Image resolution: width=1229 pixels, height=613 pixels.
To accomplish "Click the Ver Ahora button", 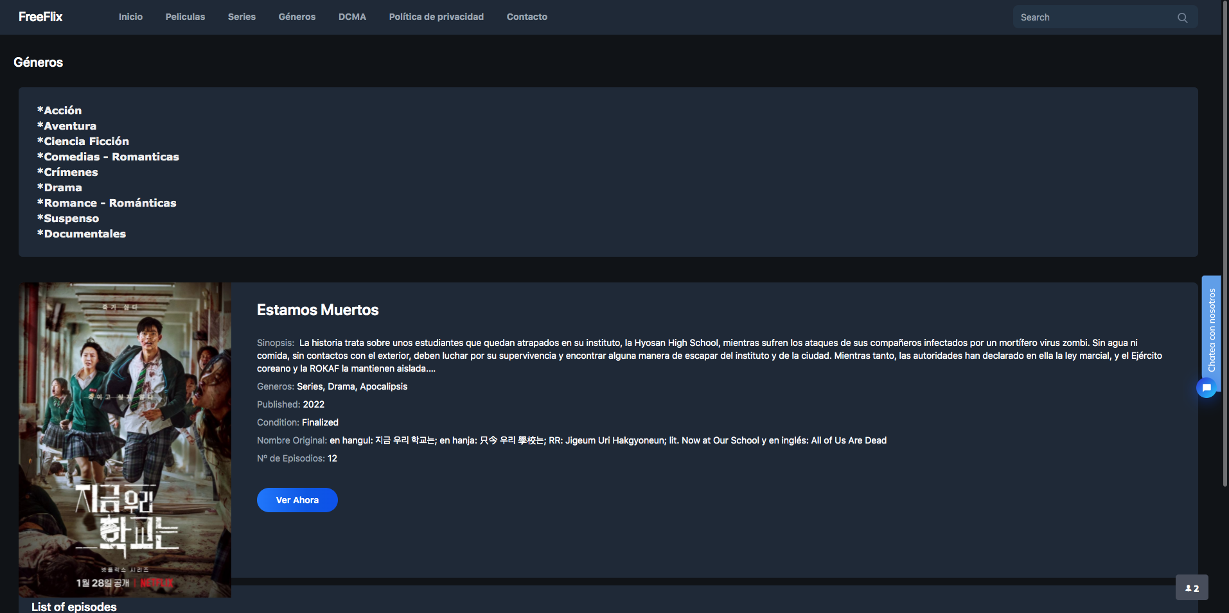I will tap(297, 500).
